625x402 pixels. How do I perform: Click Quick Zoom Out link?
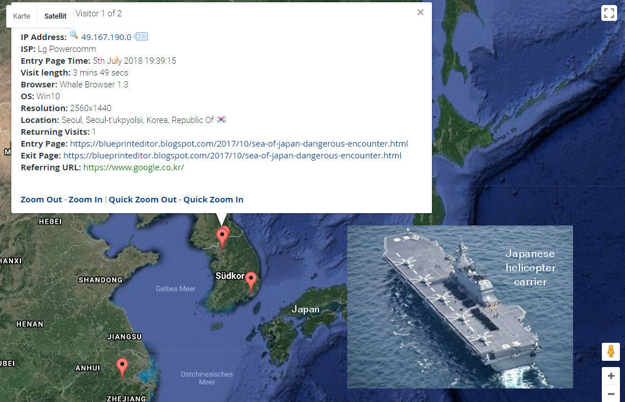coord(143,200)
